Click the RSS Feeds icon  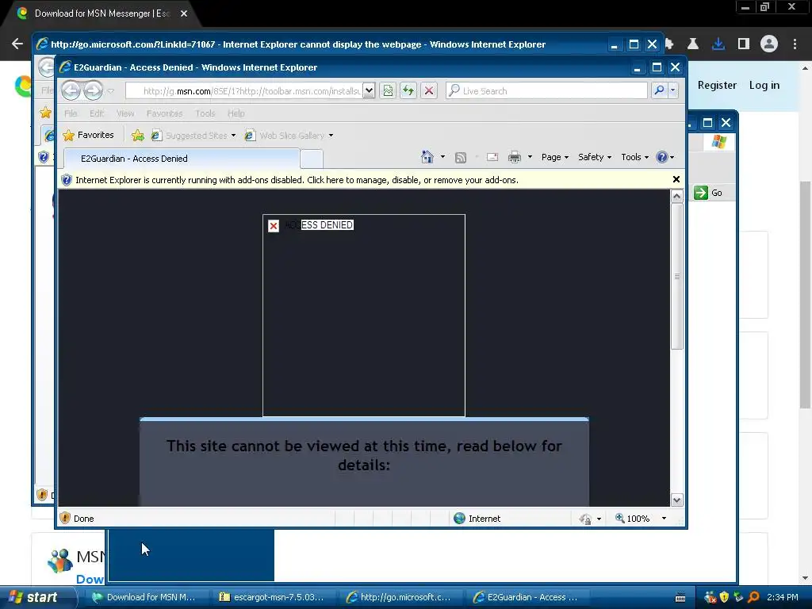click(x=461, y=158)
